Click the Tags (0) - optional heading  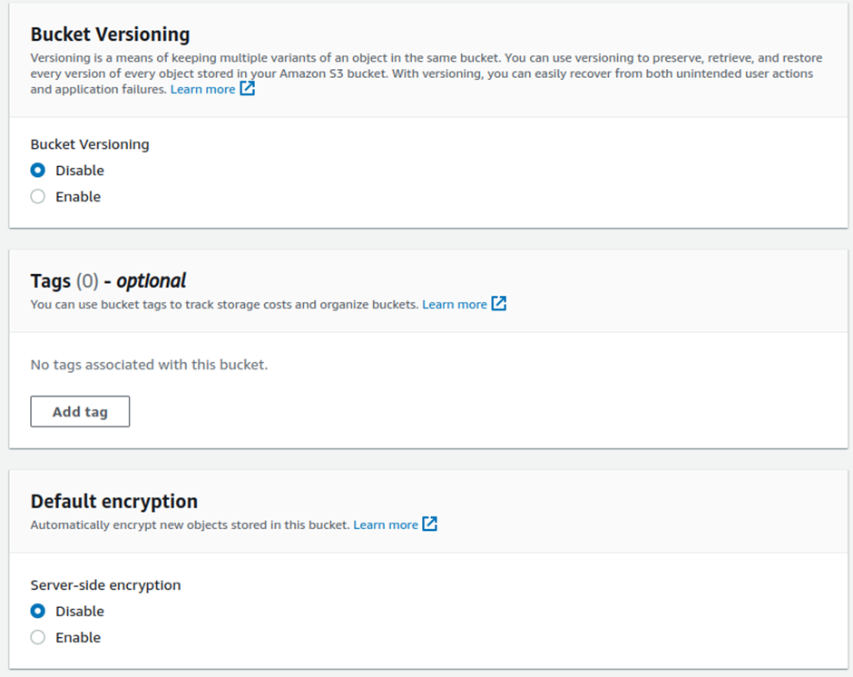(x=108, y=280)
